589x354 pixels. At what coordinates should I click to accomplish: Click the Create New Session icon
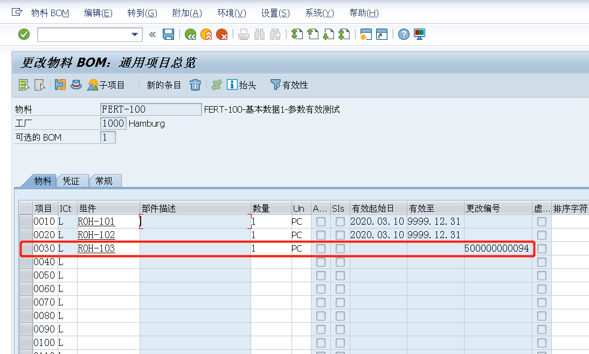pyautogui.click(x=366, y=34)
